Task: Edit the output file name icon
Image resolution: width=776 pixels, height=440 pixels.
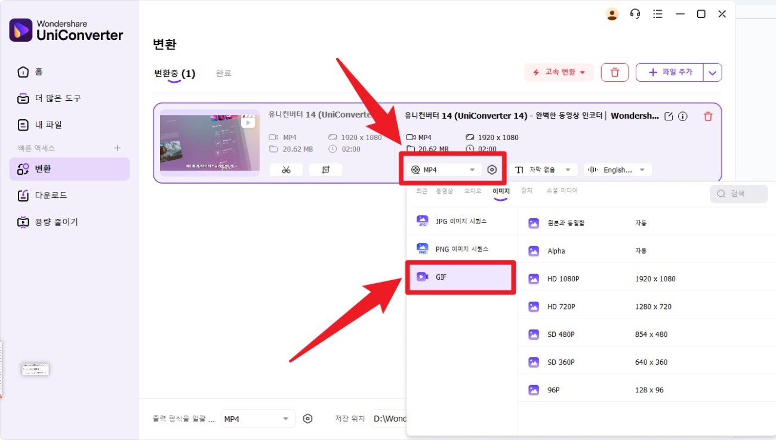Action: (x=669, y=116)
